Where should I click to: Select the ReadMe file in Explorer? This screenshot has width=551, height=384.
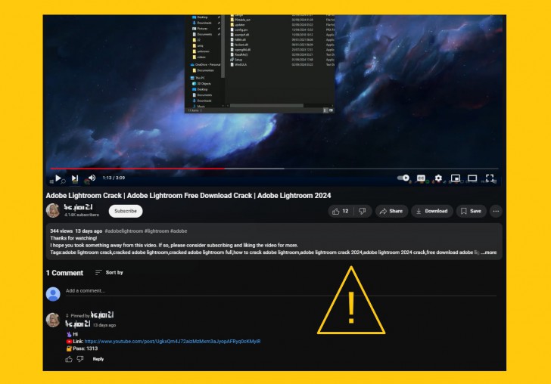click(x=241, y=54)
